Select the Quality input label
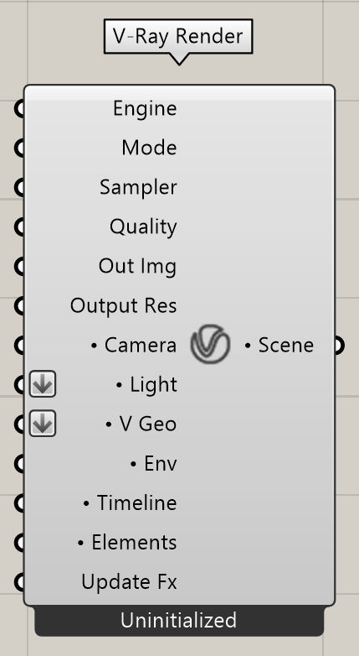 (143, 226)
